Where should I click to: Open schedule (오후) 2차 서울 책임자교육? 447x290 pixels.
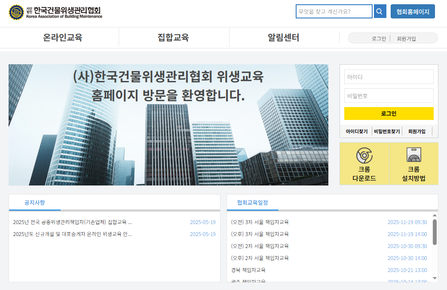[x=260, y=258]
